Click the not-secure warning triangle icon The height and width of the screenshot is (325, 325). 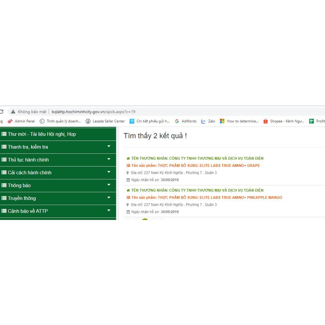pos(13,112)
